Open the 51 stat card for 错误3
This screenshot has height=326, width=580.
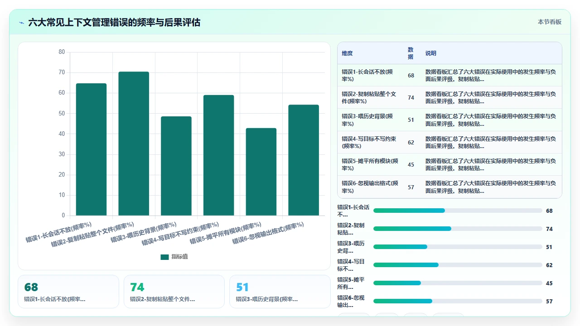coord(280,292)
